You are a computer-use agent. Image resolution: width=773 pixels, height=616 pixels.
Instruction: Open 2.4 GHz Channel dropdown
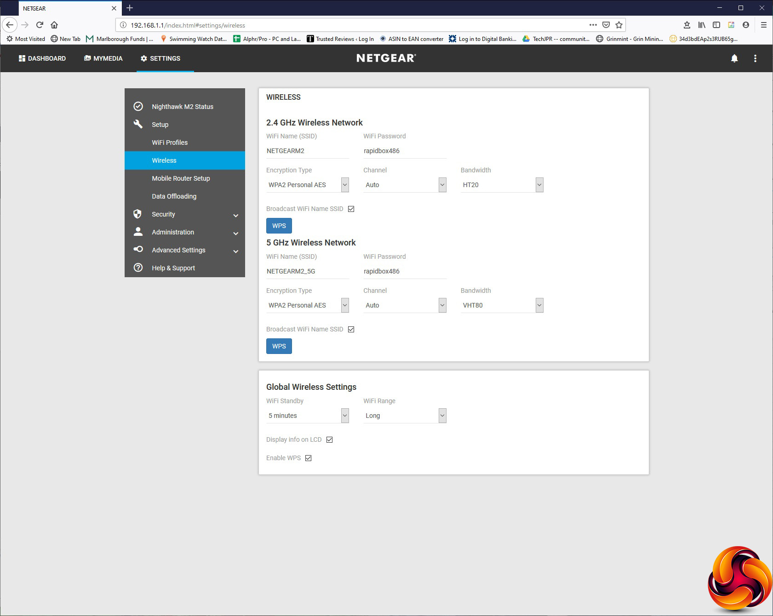[405, 185]
